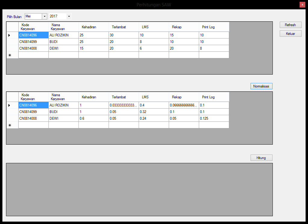308x224 pixels.
Task: Open the month dropdown showing Mei
Action: pos(45,16)
